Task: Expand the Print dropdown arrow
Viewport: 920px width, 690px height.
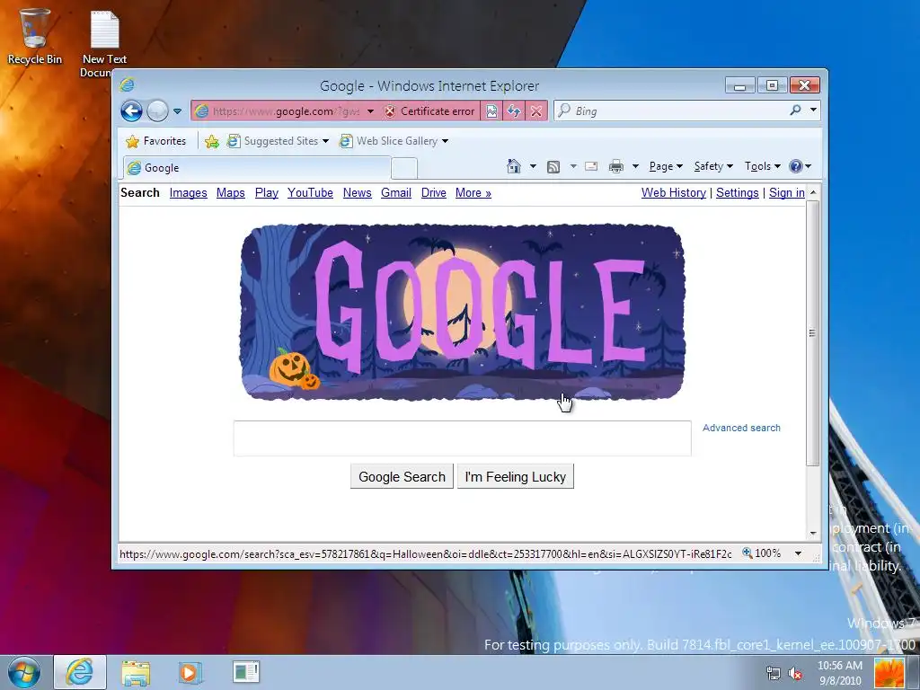Action: click(635, 166)
